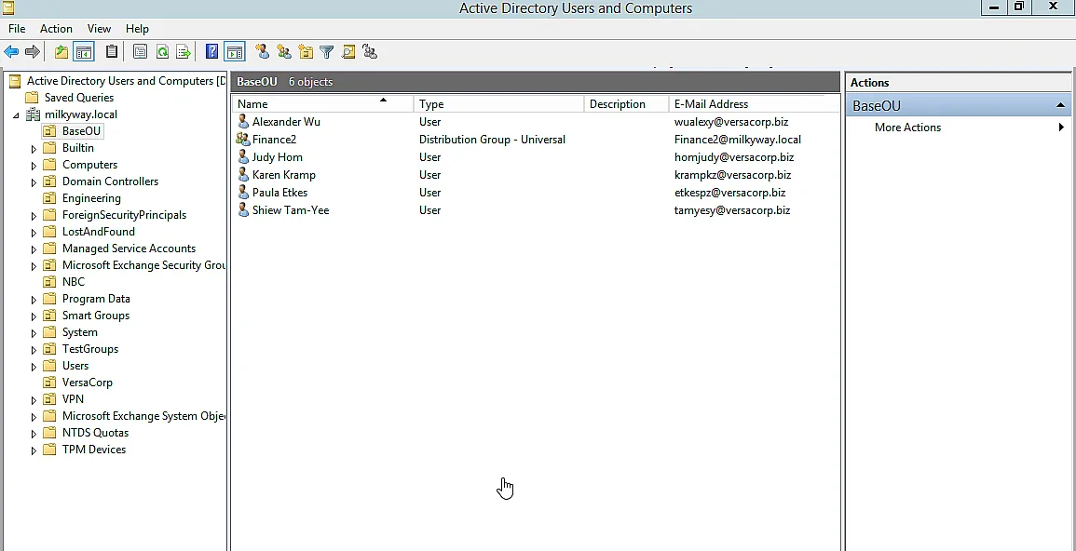Click the Distribution Group - Universal type cell
Image resolution: width=1076 pixels, height=551 pixels.
pos(492,139)
